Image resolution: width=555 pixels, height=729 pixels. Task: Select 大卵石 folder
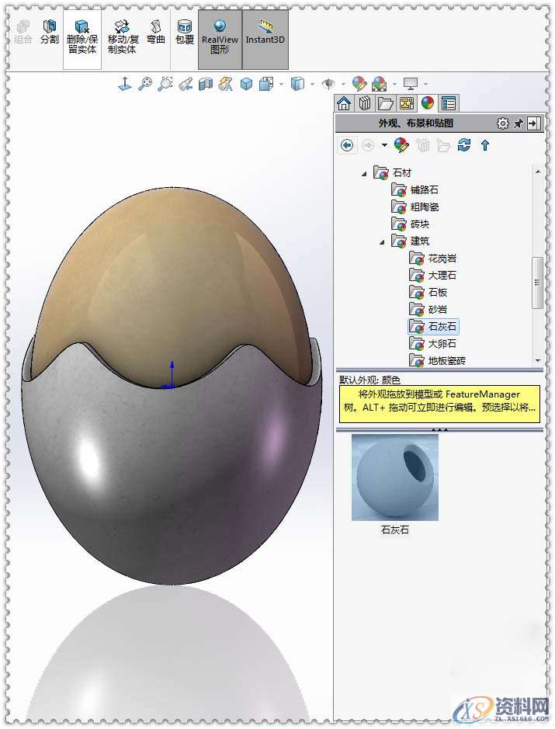pos(433,344)
